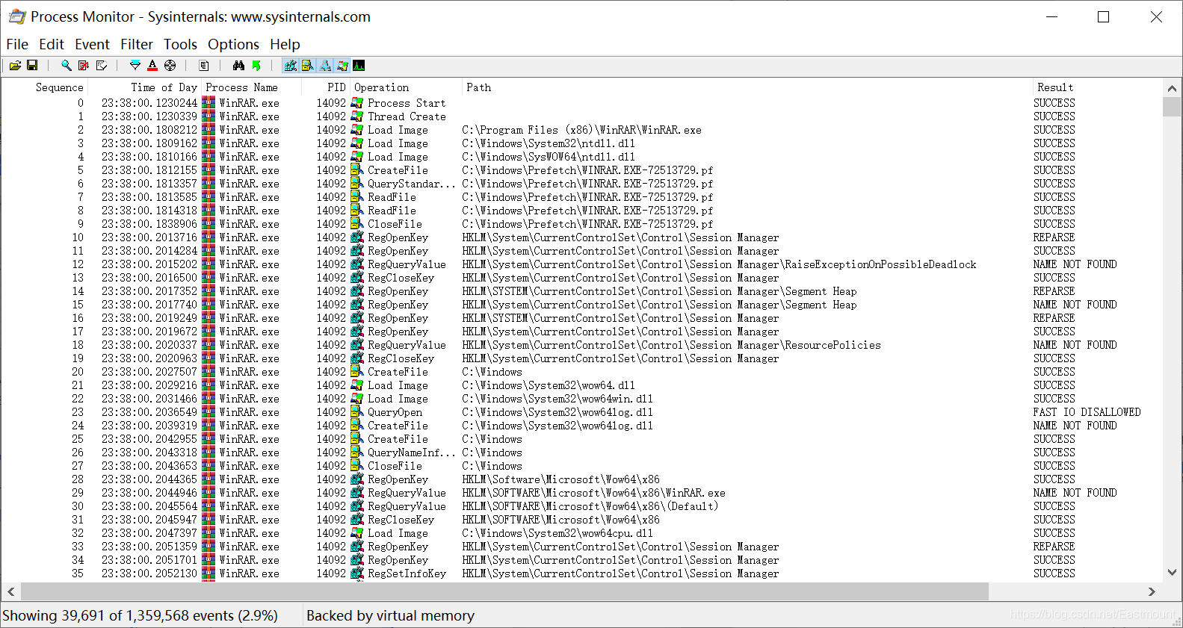Click the green Jump To Object arrow
The width and height of the screenshot is (1183, 628).
pos(256,66)
